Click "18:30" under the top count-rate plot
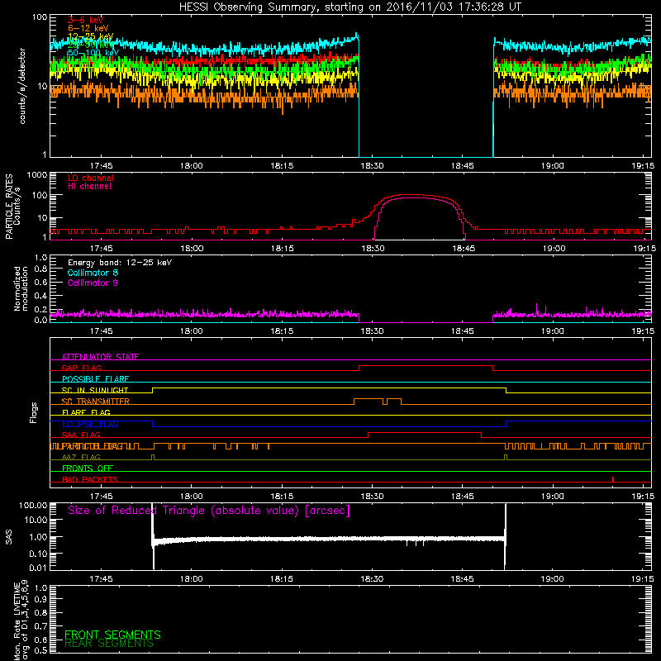 pyautogui.click(x=373, y=166)
